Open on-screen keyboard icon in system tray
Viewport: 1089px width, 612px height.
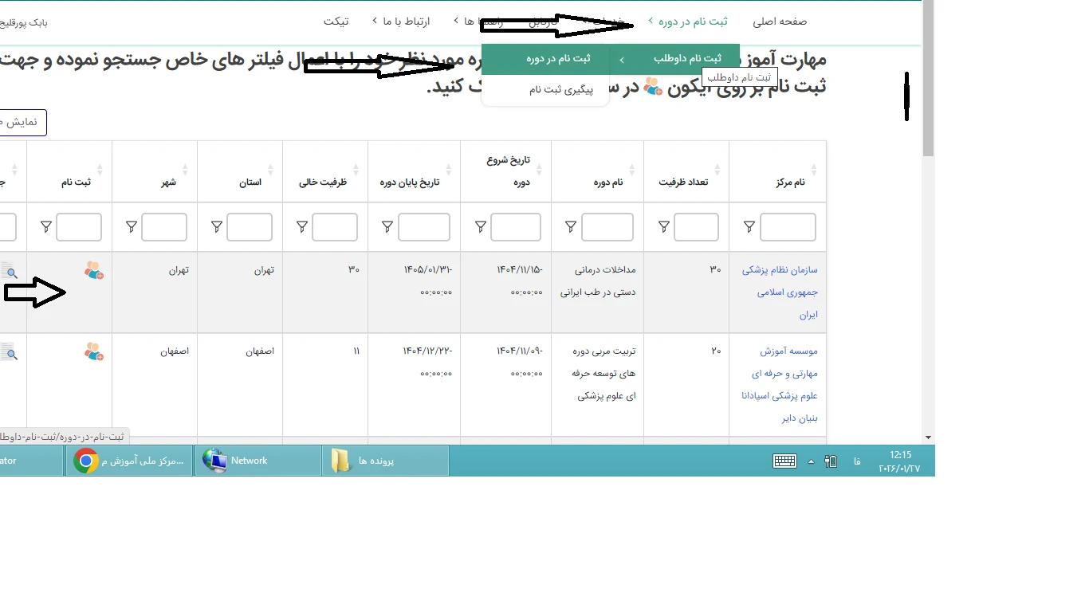tap(784, 461)
